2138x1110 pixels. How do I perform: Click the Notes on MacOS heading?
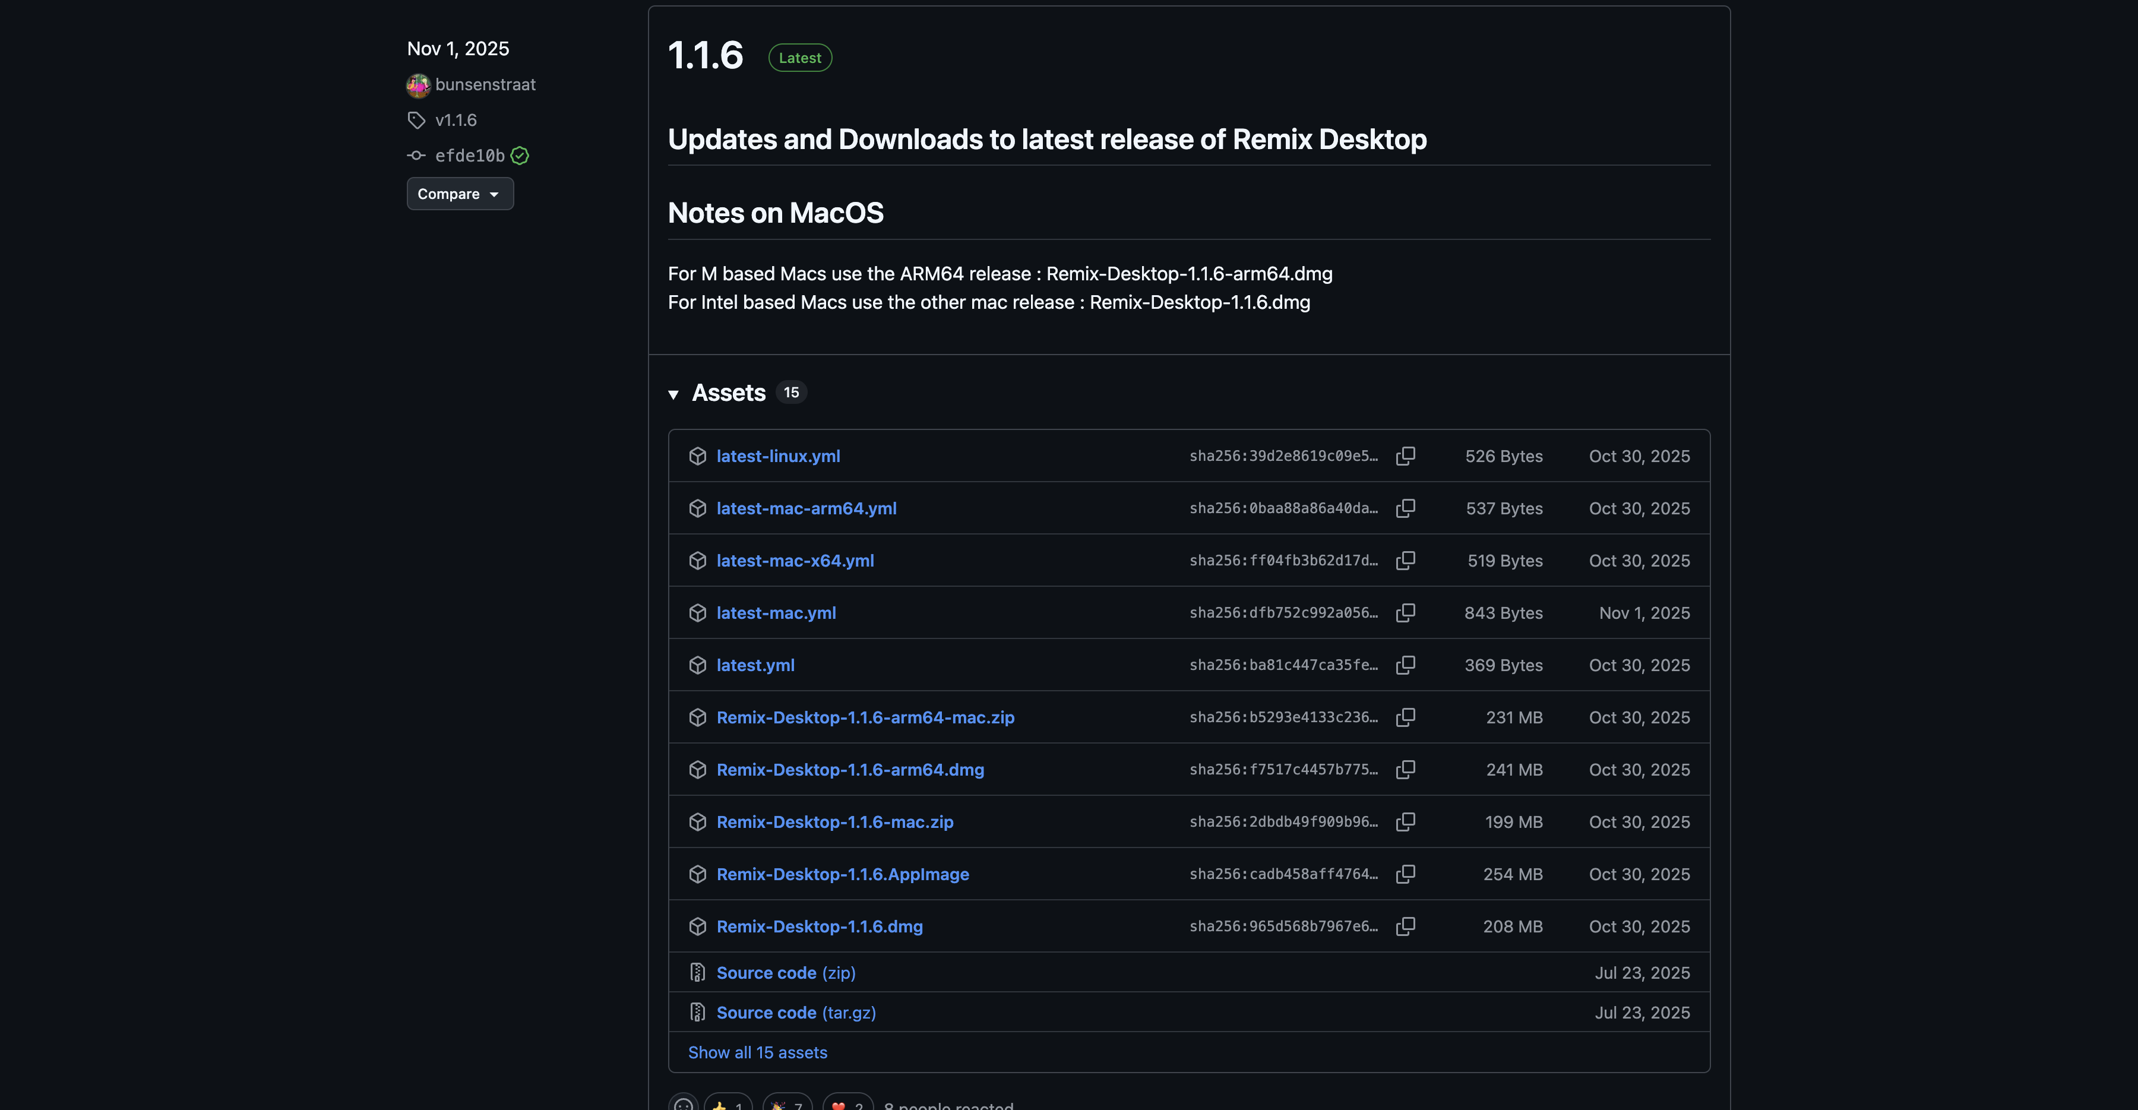[x=775, y=213]
